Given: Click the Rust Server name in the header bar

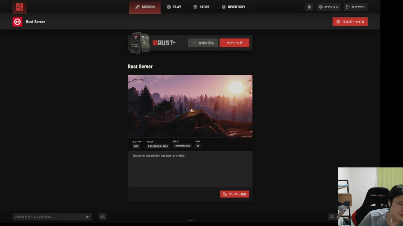Looking at the screenshot, I should (36, 22).
